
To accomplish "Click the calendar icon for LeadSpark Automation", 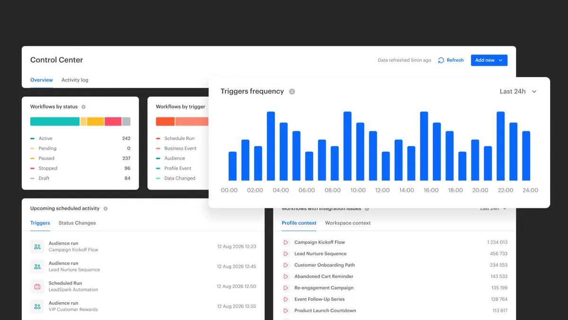I will tap(37, 286).
